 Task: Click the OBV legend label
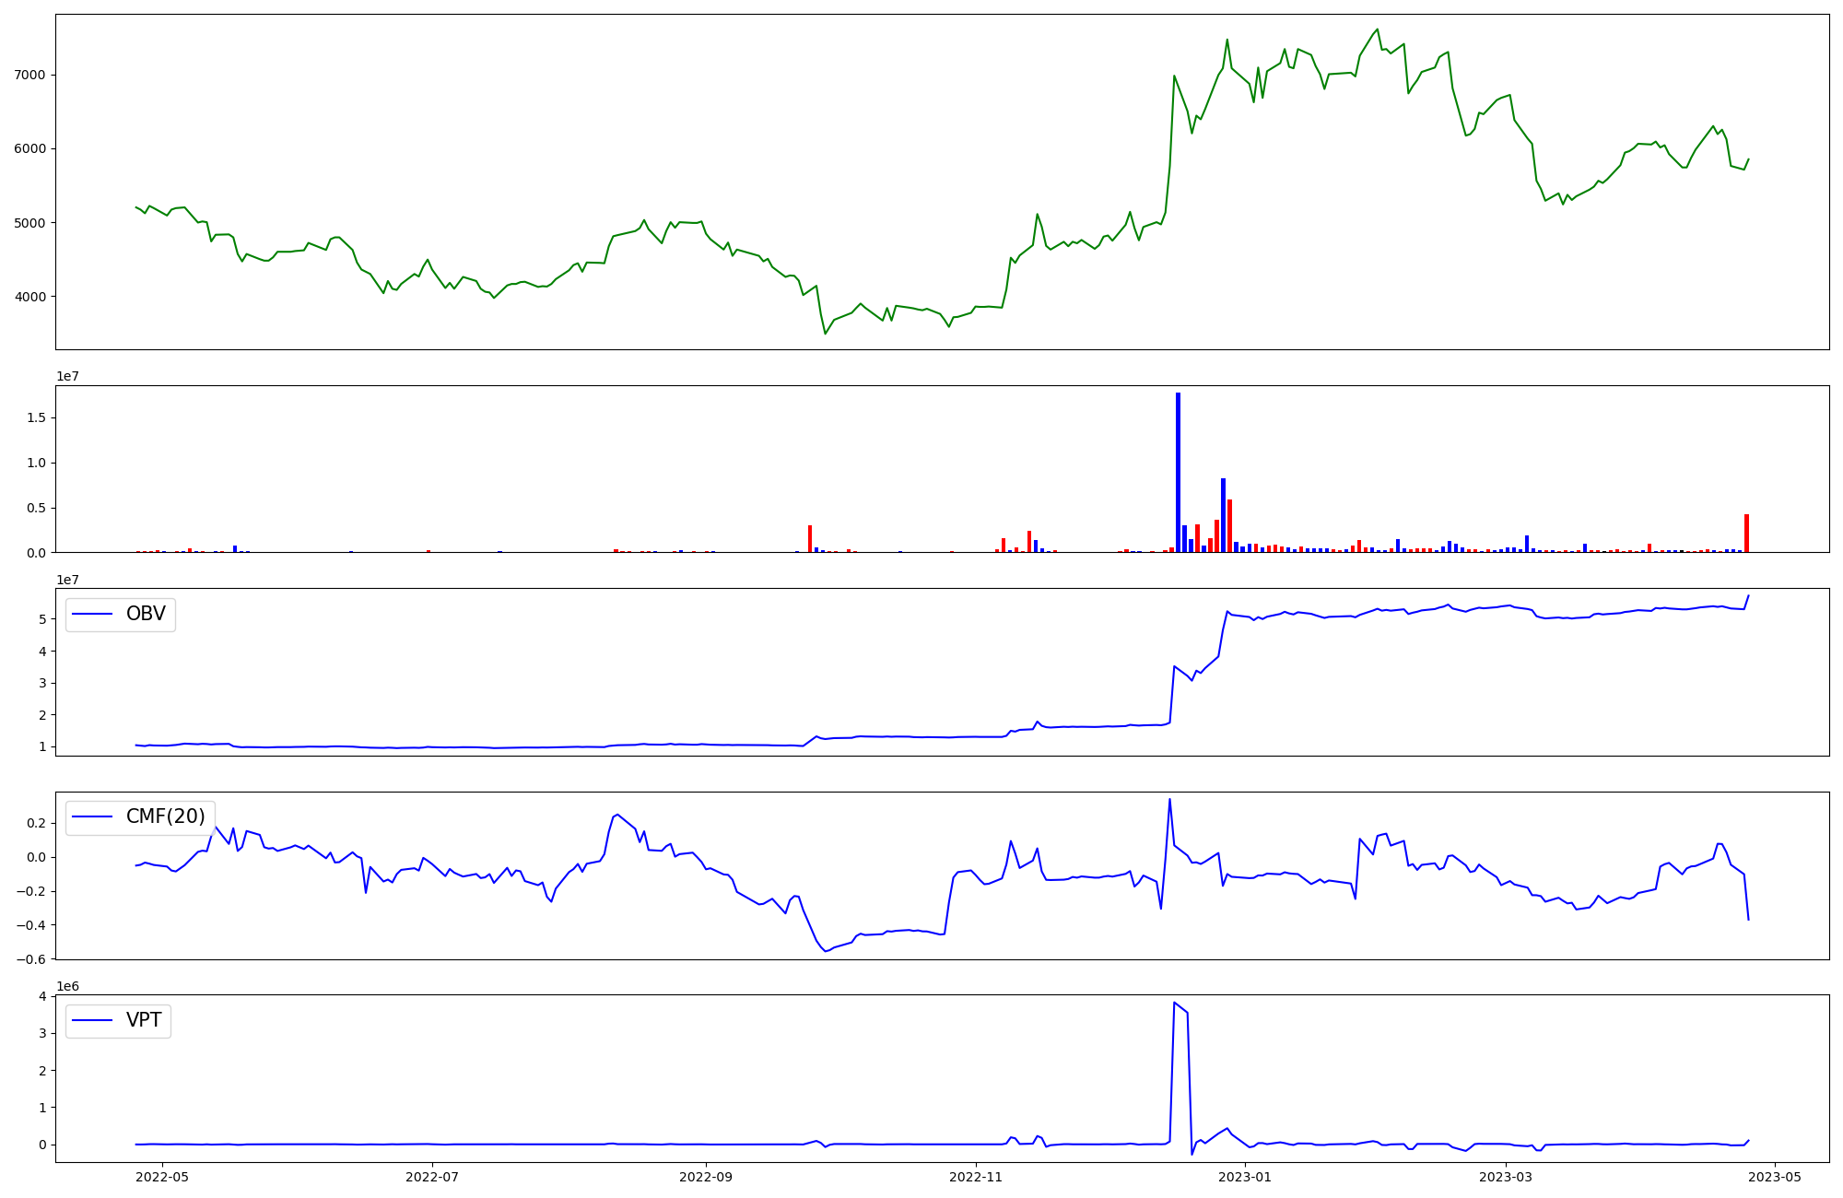pos(146,614)
